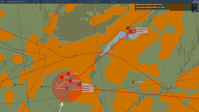Switch to the Alt view mode
Image resolution: width=199 pixels, height=112 pixels.
coord(195,8)
